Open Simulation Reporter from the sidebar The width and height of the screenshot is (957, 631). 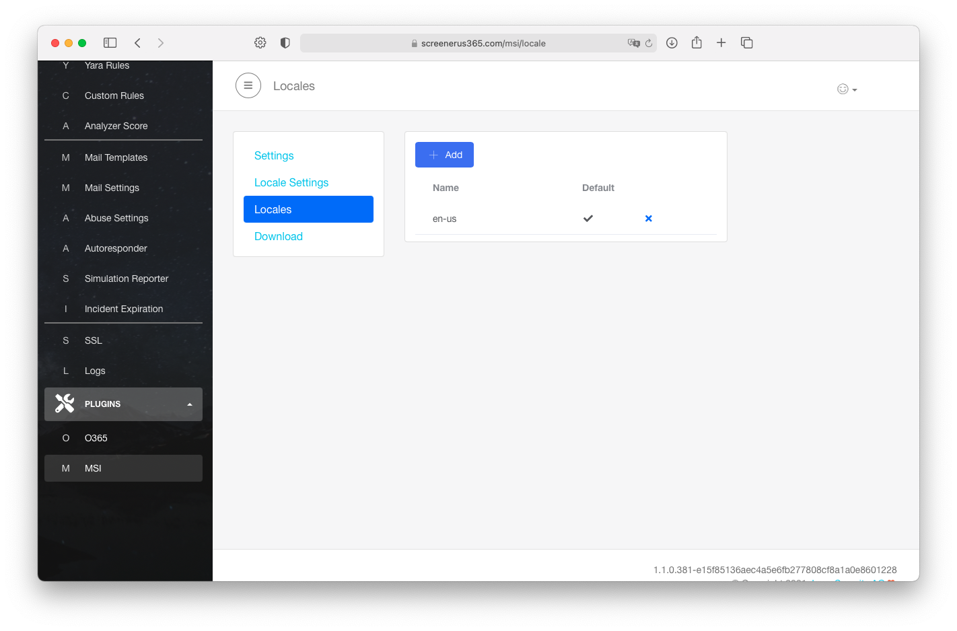(127, 279)
